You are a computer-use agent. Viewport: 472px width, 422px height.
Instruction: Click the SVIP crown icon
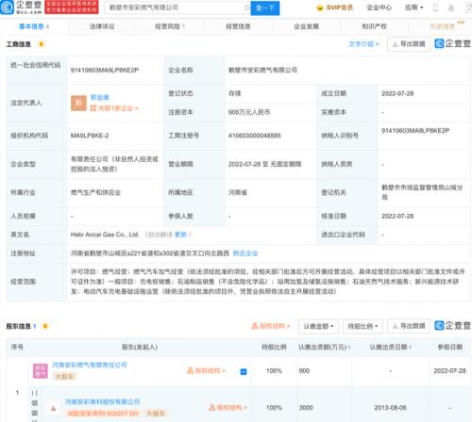tap(320, 8)
